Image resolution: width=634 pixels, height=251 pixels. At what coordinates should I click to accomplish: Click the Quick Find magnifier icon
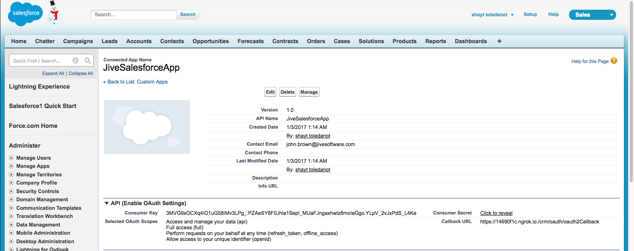(88, 61)
